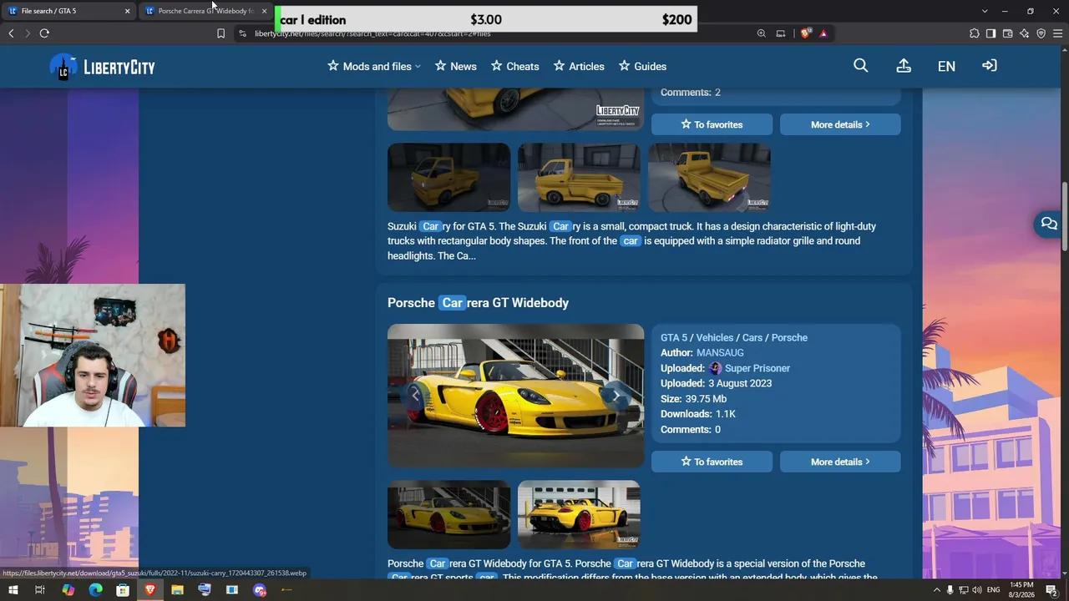Image resolution: width=1069 pixels, height=601 pixels.
Task: Open second Porsche thumbnail image
Action: (x=579, y=514)
